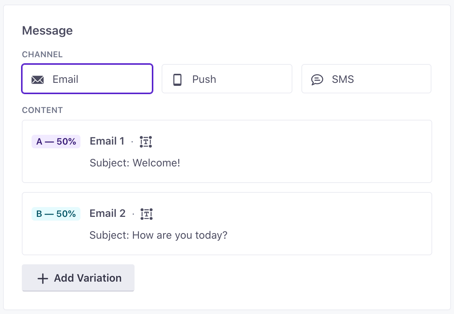Image resolution: width=454 pixels, height=314 pixels.
Task: Open the Email 1 title
Action: [107, 141]
